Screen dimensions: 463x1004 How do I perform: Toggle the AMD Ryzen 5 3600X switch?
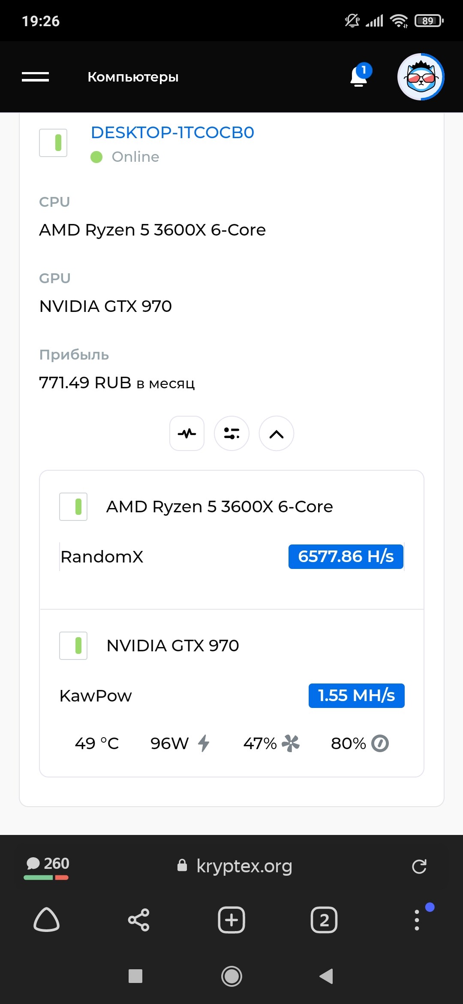click(73, 507)
